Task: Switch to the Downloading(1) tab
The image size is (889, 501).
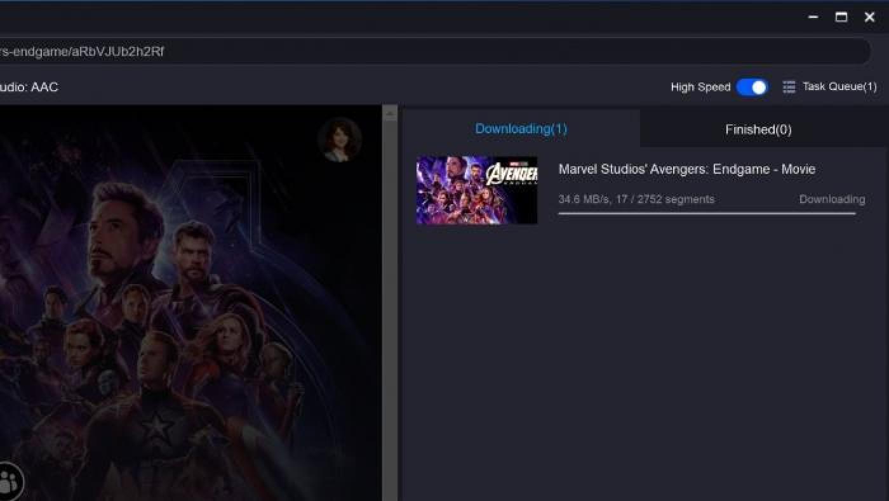Action: coord(521,129)
